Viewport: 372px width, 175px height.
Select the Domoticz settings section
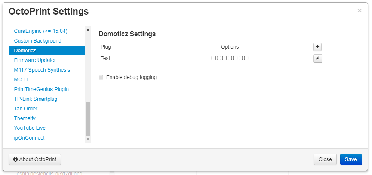tap(47, 50)
